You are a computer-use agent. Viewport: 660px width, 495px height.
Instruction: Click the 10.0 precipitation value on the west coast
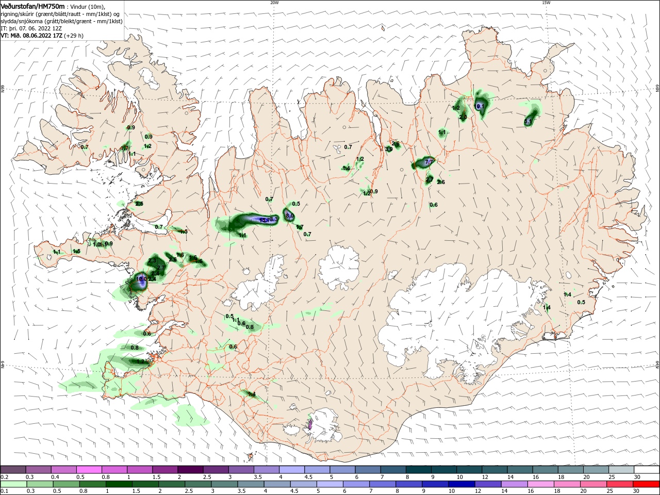tap(141, 278)
